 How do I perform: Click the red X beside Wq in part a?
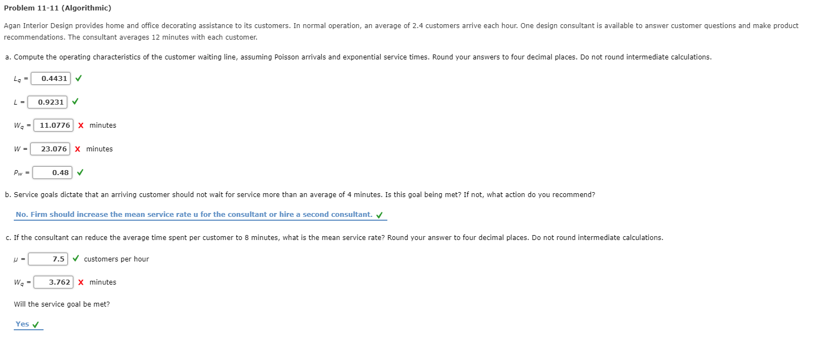[x=81, y=125]
